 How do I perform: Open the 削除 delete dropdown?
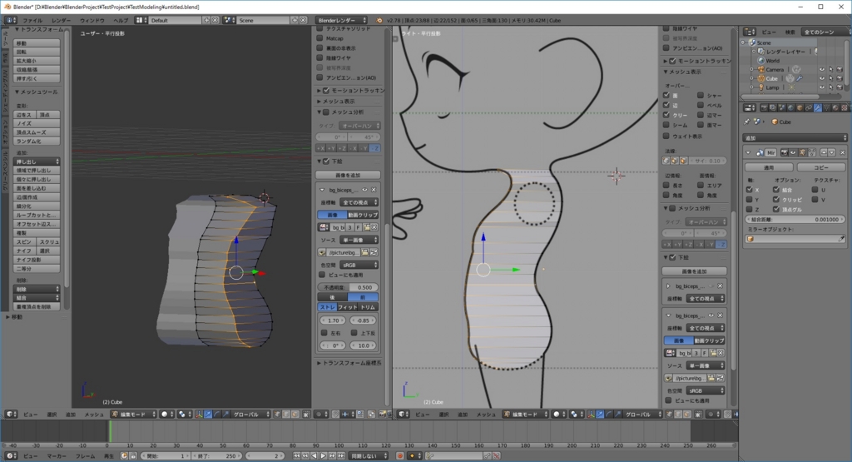click(x=37, y=289)
